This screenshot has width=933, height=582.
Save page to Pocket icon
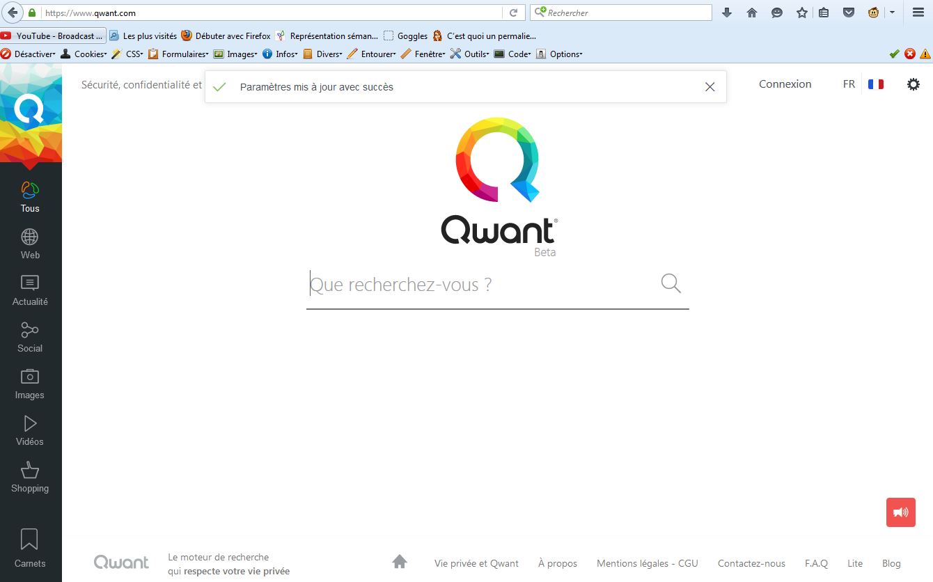pos(849,13)
